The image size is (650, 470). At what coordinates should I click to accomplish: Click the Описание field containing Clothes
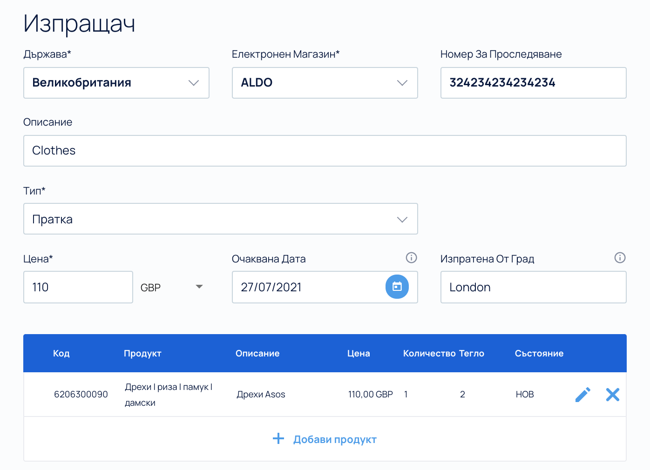[325, 151]
